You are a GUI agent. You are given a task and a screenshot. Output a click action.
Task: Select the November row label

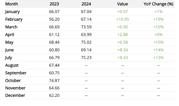coord(15,88)
